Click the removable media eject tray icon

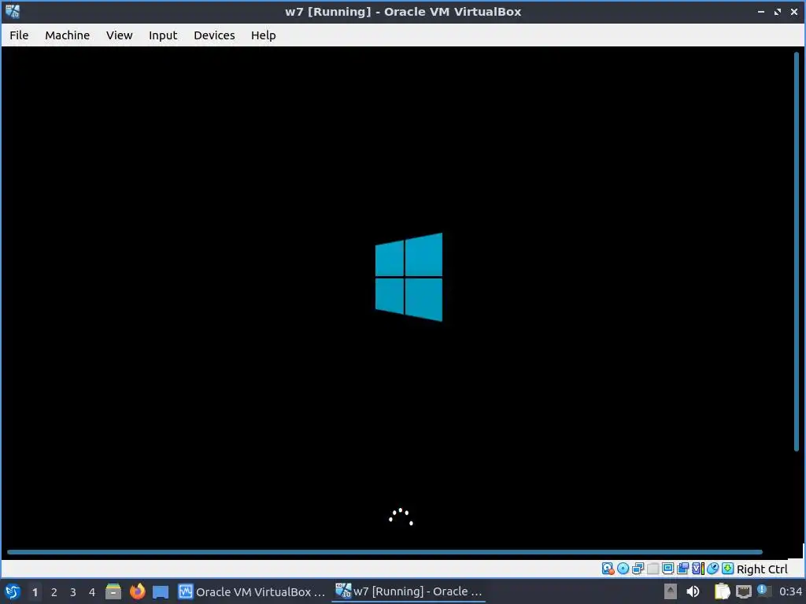[x=671, y=591]
